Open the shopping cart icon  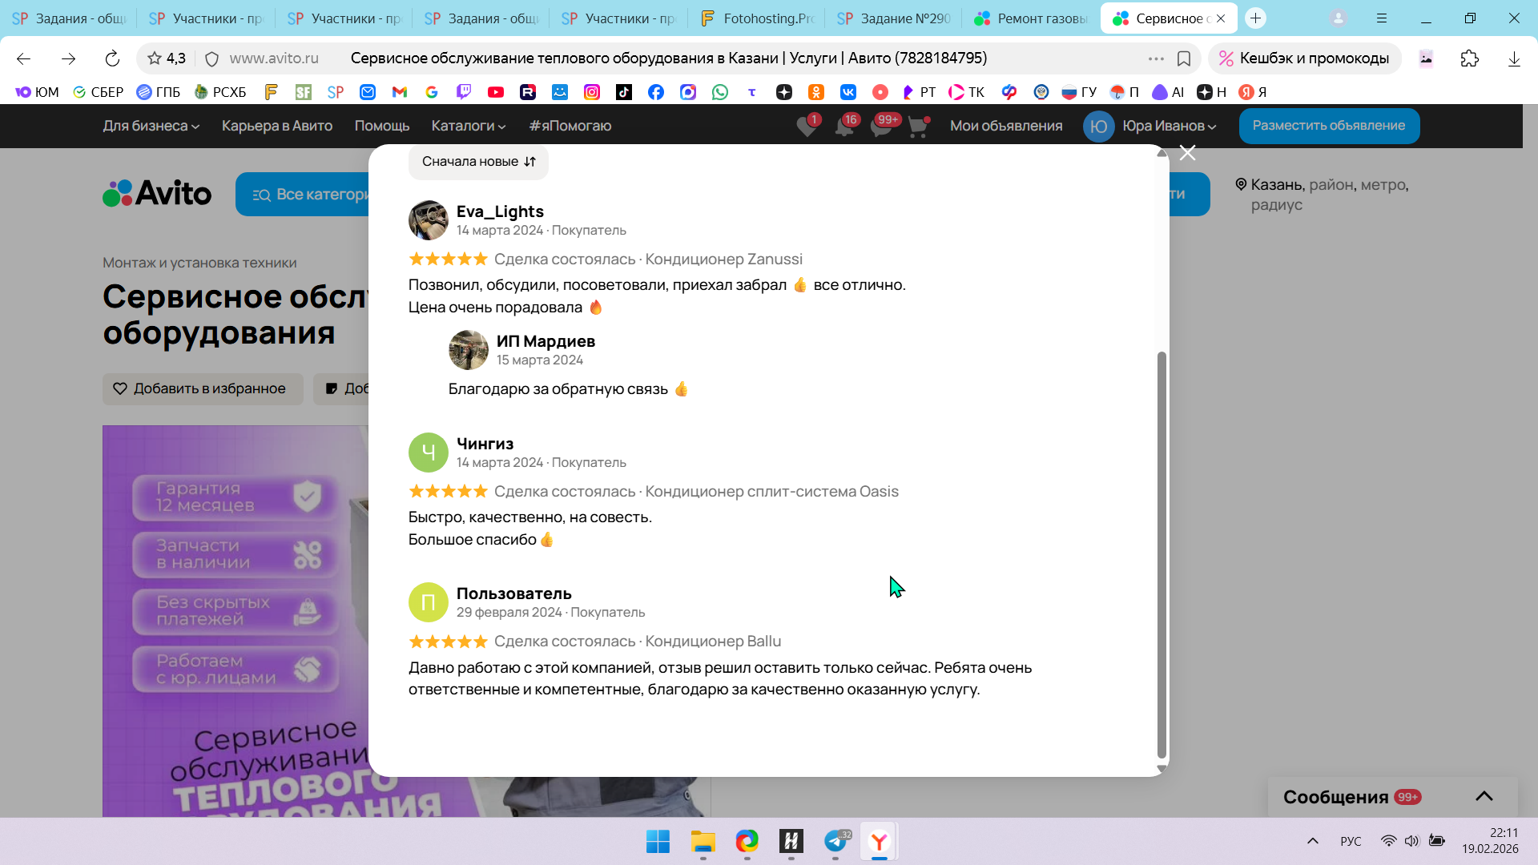pos(918,127)
